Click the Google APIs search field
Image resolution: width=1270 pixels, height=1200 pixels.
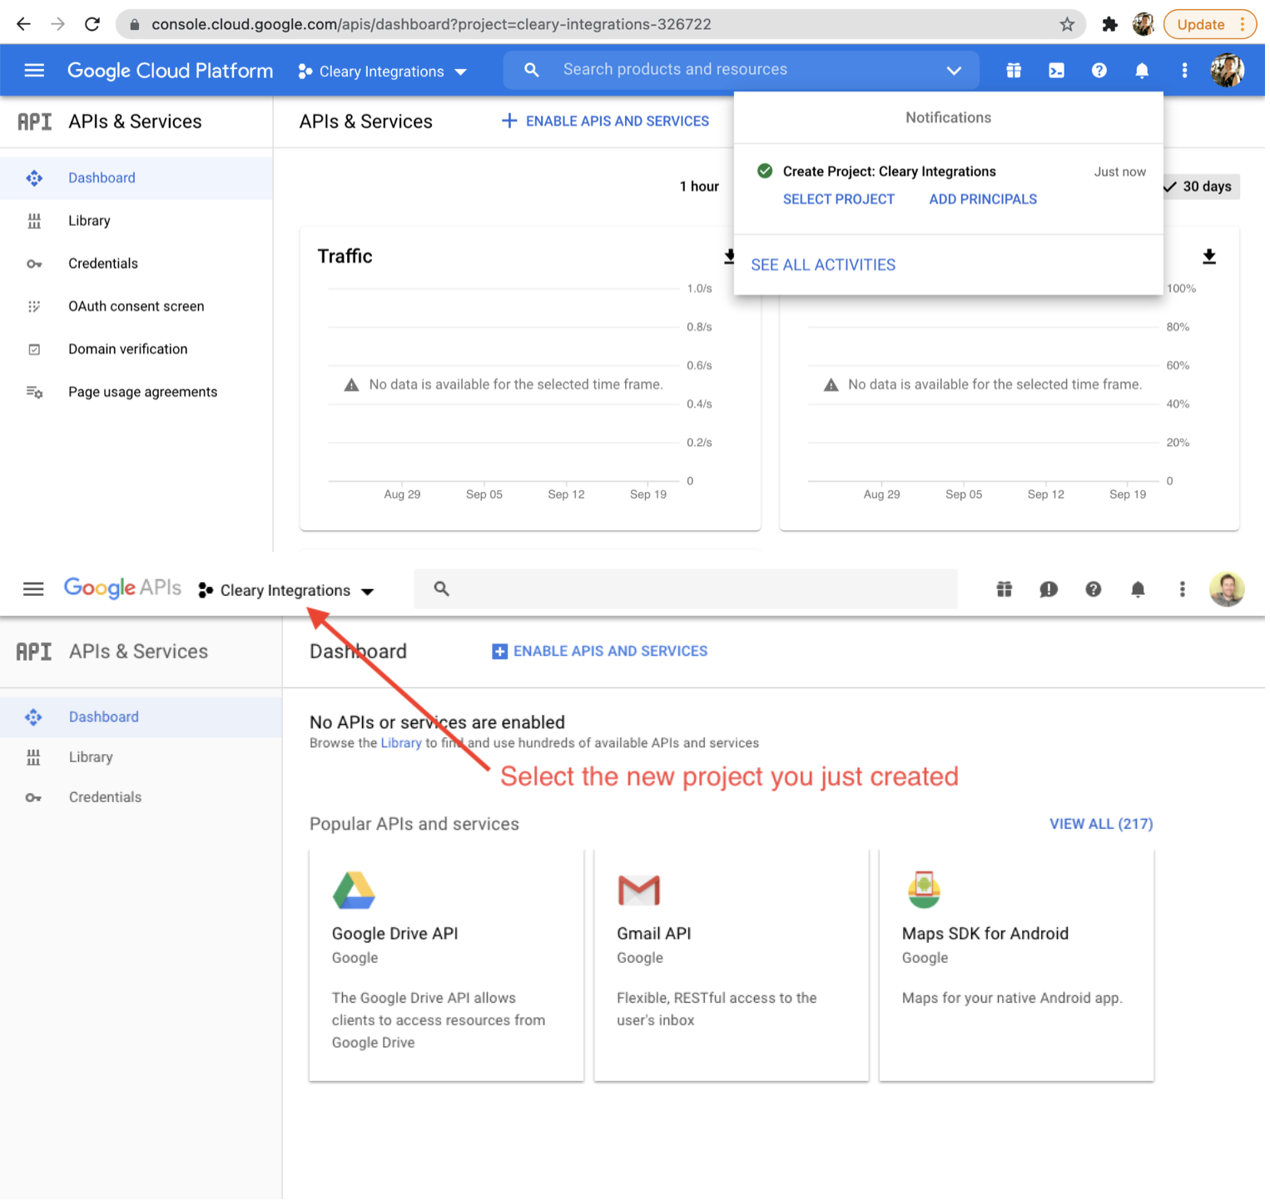(686, 589)
